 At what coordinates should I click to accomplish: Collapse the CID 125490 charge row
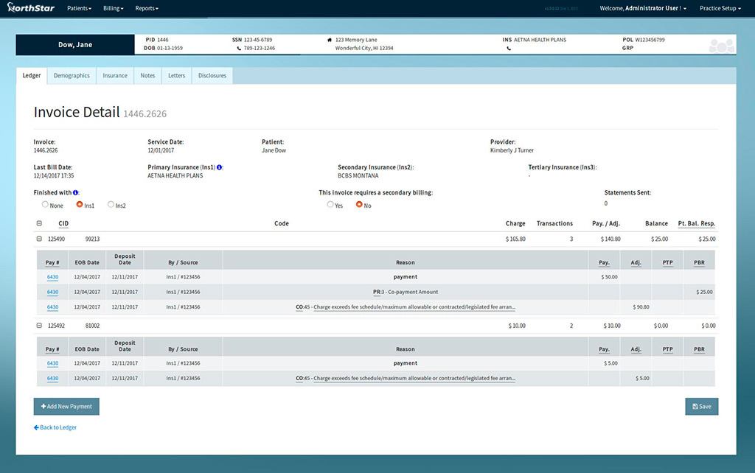click(x=40, y=239)
